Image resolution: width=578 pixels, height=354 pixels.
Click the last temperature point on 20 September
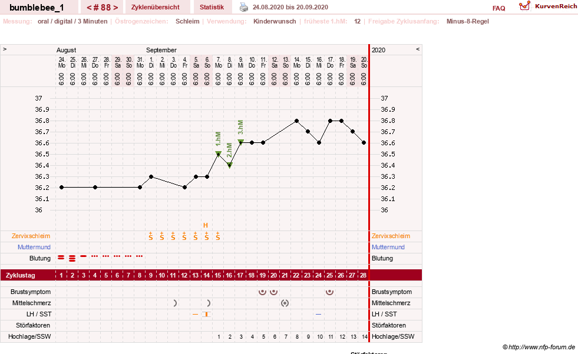pyautogui.click(x=364, y=143)
